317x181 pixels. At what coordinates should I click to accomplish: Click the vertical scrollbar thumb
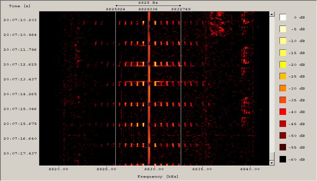coord(272,156)
